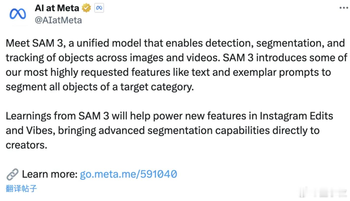
Task: Click "segment all objects of a target category" line
Action: tap(100, 87)
